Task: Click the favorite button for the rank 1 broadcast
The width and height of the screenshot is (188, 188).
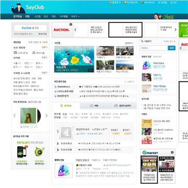Action: coord(126,130)
